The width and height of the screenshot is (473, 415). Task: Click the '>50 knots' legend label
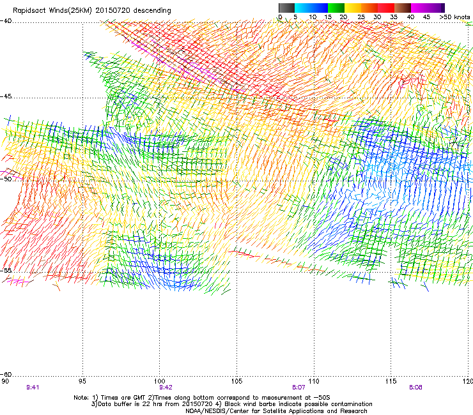pos(454,17)
